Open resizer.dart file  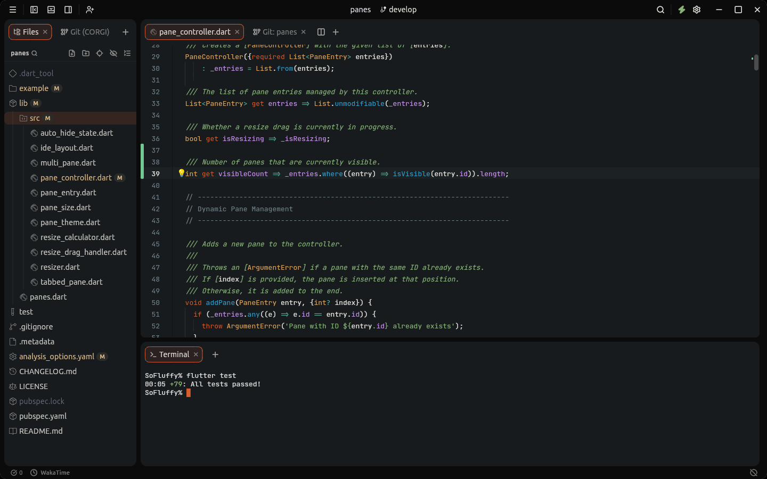[70, 267]
